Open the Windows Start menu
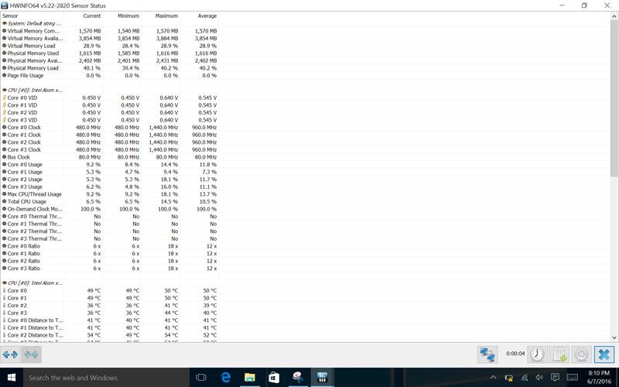 tap(12, 378)
